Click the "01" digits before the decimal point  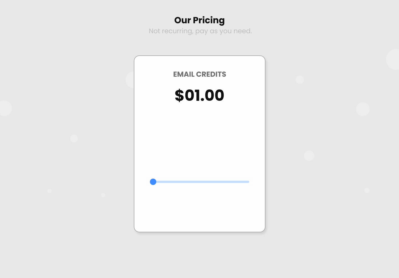[193, 95]
